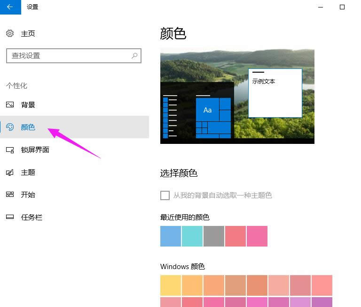Image resolution: width=361 pixels, height=307 pixels.
Task: Click the Home gear icon
Action: (10, 34)
